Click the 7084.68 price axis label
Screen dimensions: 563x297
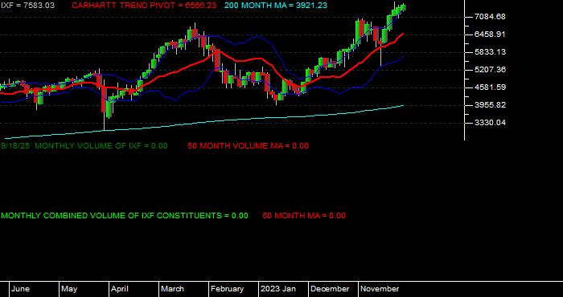click(490, 17)
